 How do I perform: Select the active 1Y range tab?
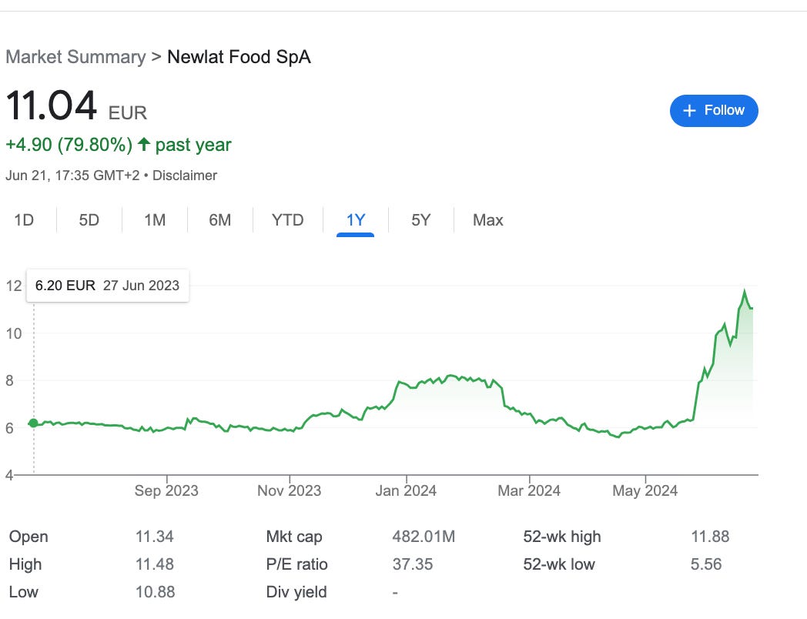[x=356, y=220]
